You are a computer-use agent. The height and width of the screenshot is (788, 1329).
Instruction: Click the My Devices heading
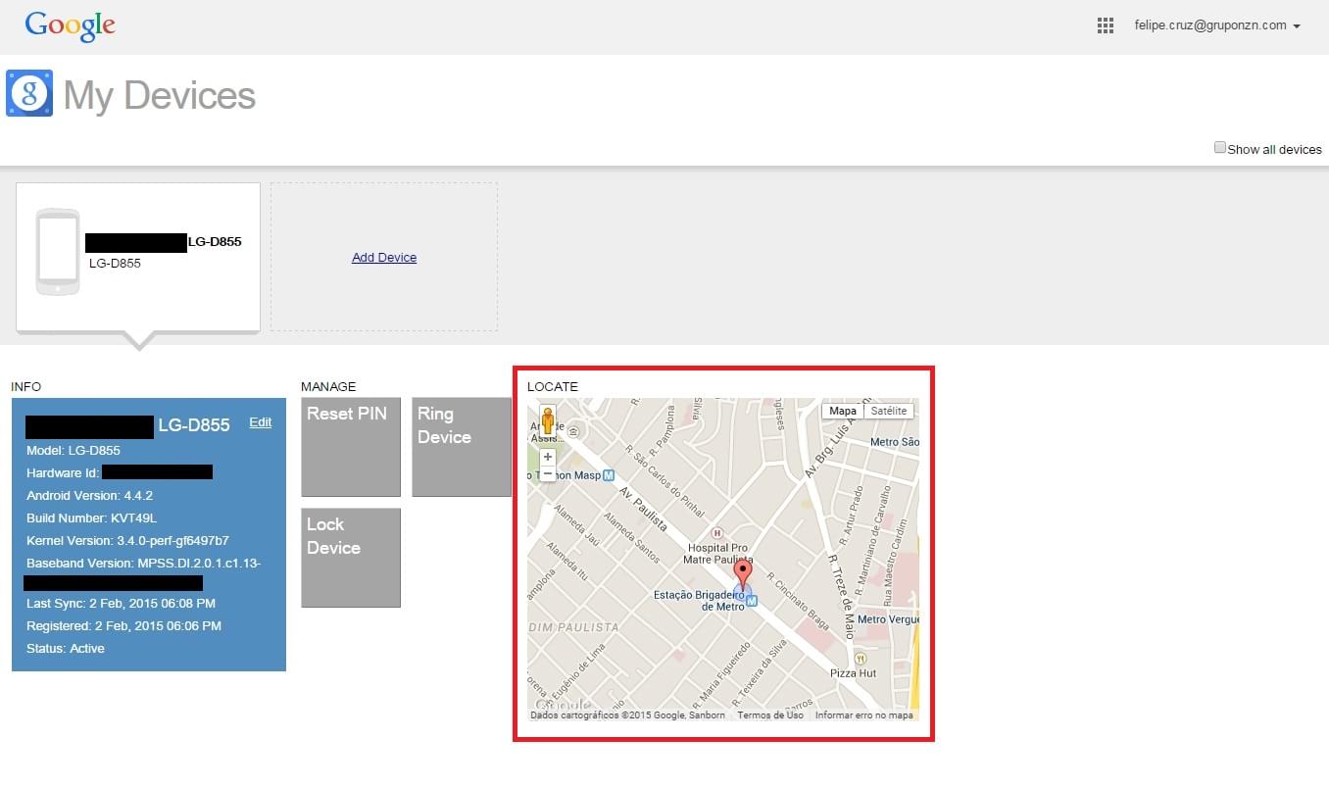pos(160,95)
